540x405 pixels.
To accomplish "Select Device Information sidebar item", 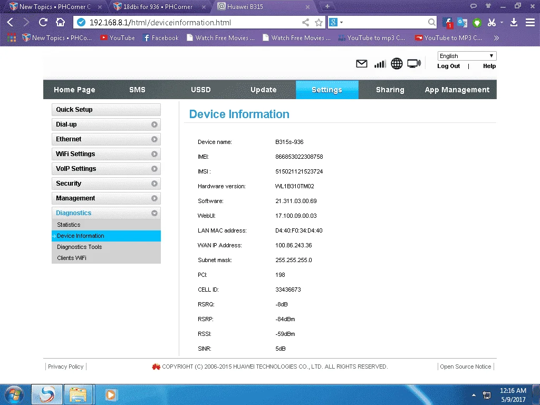I will coord(106,236).
